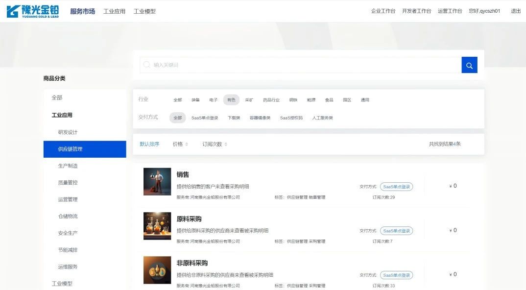Open the 原料采购 product thumbnail image

tap(157, 226)
